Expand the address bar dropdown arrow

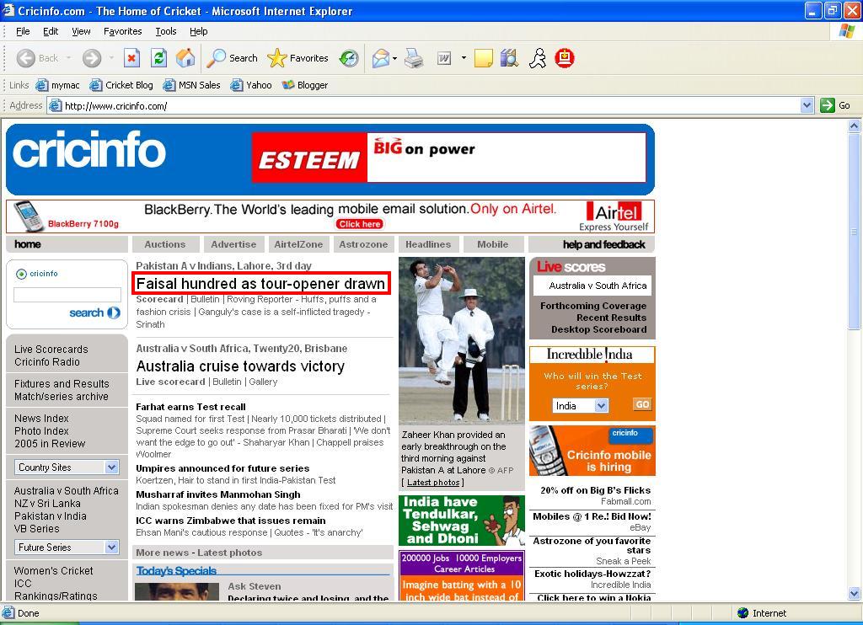(807, 105)
